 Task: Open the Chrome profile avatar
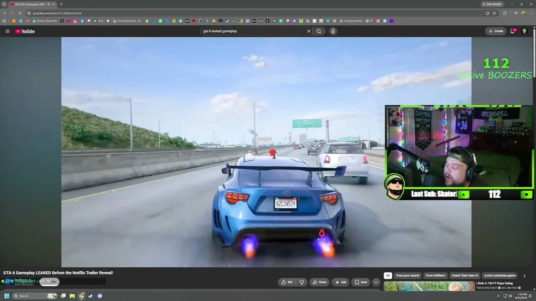point(523,13)
